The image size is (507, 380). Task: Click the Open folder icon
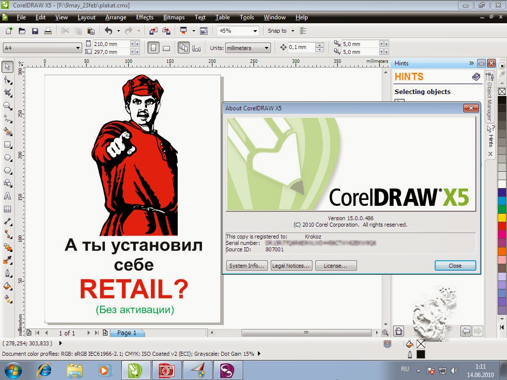pyautogui.click(x=22, y=31)
